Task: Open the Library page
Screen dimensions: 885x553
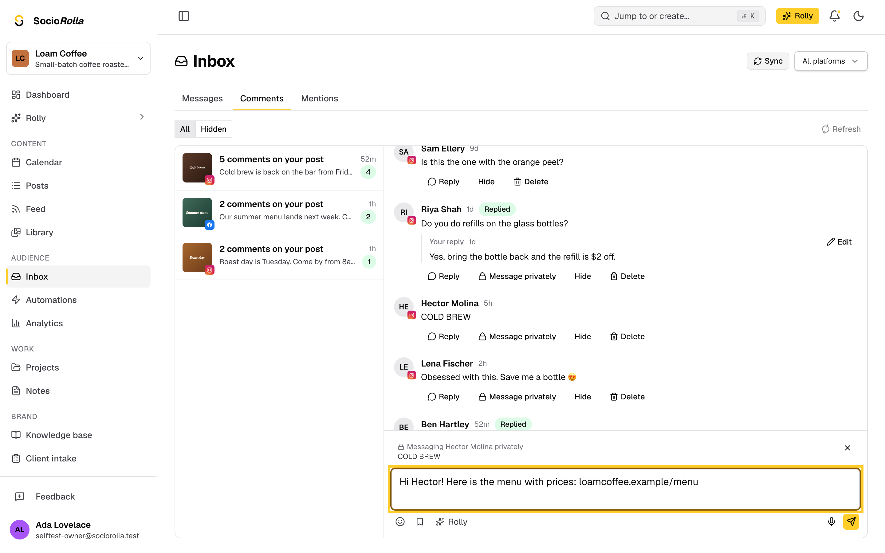Action: coord(78,233)
